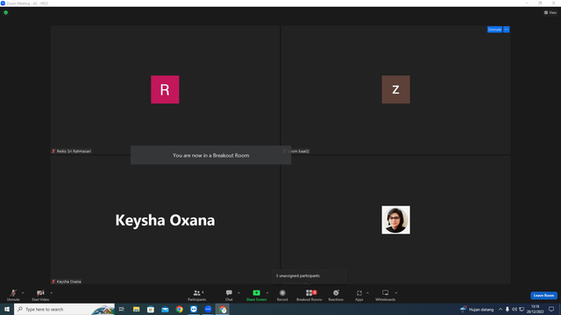Show hidden system tray icons
The height and width of the screenshot is (315, 561).
tap(501, 309)
